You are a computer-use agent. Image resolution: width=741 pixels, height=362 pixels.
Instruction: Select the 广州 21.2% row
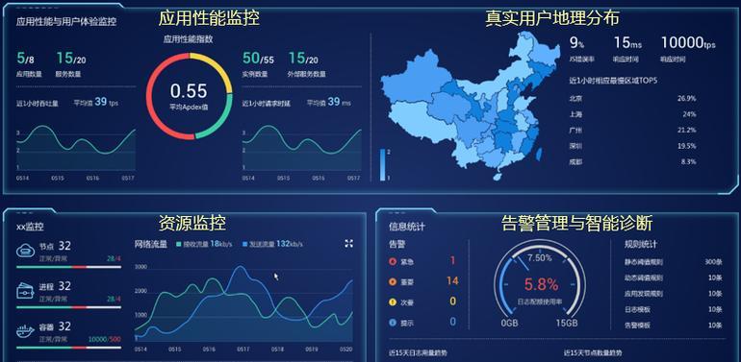pos(632,130)
